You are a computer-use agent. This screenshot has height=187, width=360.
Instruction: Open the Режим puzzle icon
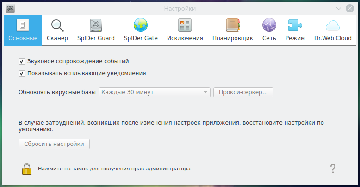295,25
